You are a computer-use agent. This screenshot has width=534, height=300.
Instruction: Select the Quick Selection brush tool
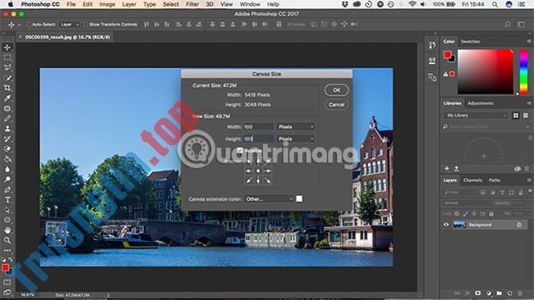tap(7, 78)
